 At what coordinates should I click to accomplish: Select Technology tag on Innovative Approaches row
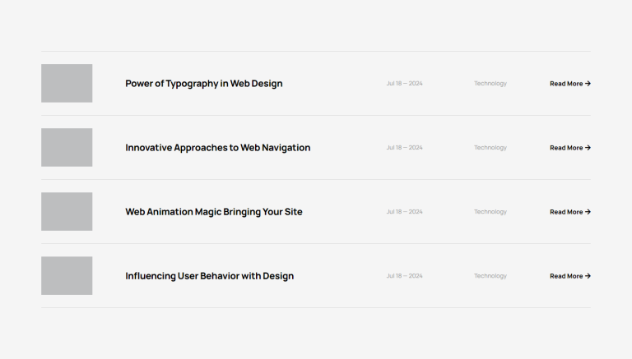[490, 148]
